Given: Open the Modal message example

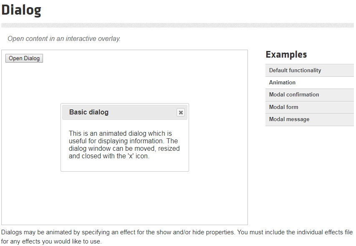Looking at the screenshot, I should coord(309,119).
